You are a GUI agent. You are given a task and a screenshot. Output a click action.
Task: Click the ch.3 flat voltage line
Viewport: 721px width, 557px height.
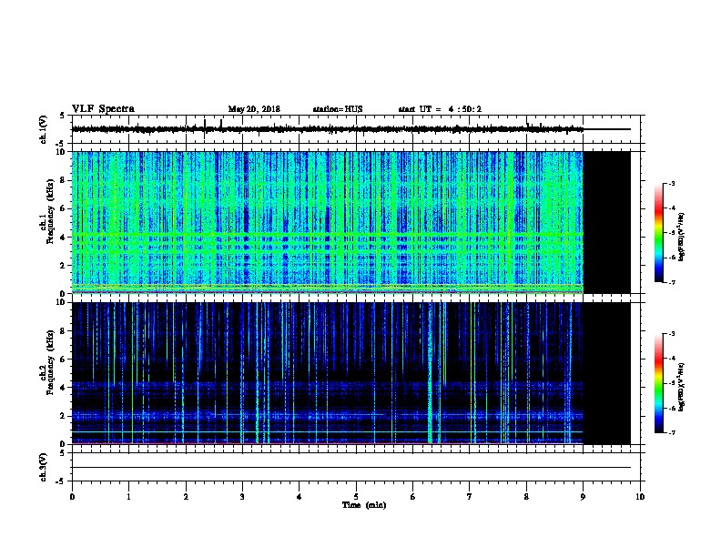click(351, 468)
